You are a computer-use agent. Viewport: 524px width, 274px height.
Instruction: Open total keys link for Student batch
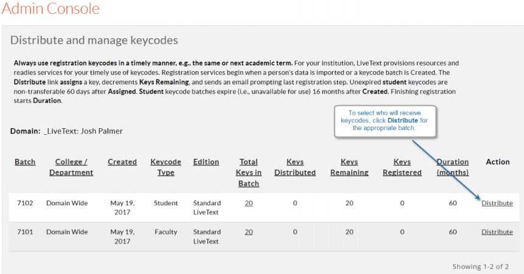point(248,203)
